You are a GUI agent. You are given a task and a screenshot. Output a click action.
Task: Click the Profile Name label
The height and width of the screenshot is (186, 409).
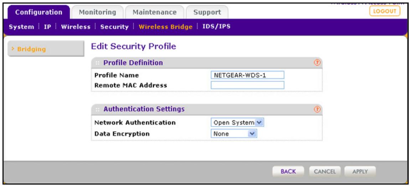point(117,75)
